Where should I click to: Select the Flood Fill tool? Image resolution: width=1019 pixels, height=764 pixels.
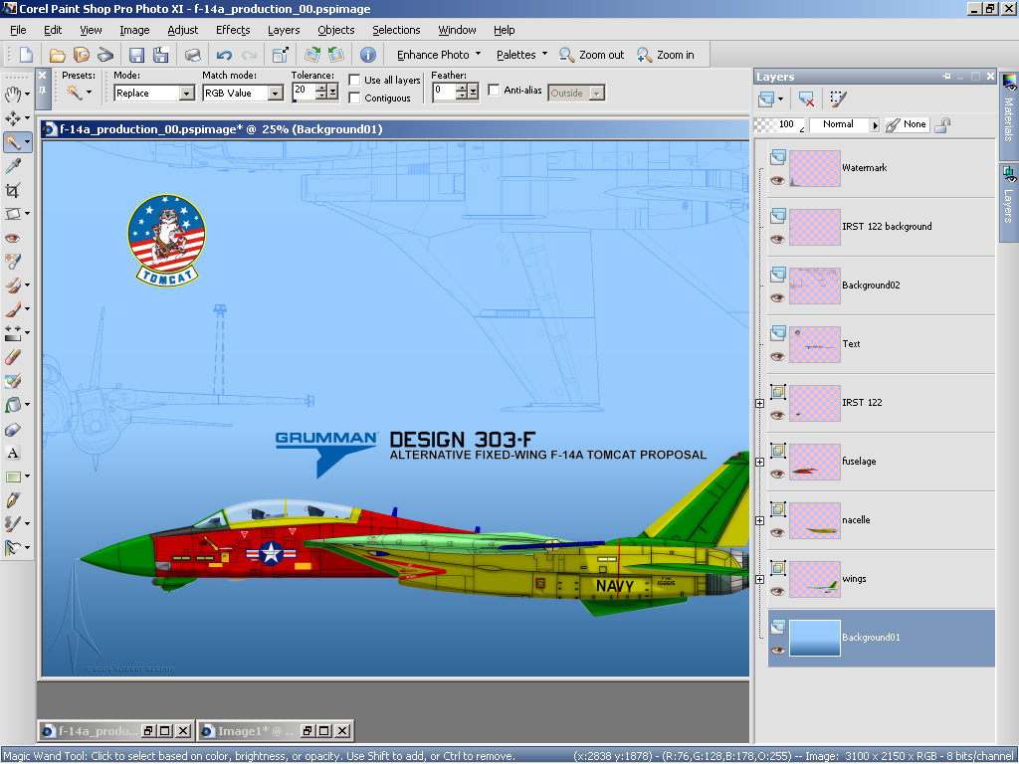pyautogui.click(x=12, y=405)
